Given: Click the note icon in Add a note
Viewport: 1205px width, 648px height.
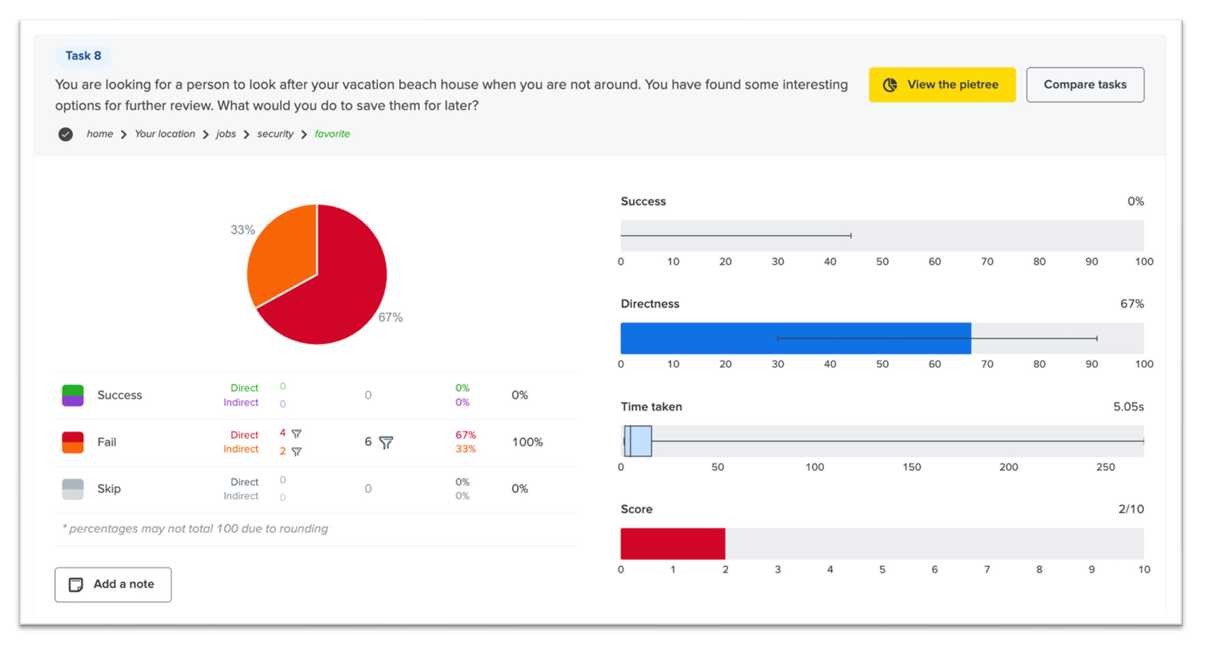Looking at the screenshot, I should click(x=76, y=584).
